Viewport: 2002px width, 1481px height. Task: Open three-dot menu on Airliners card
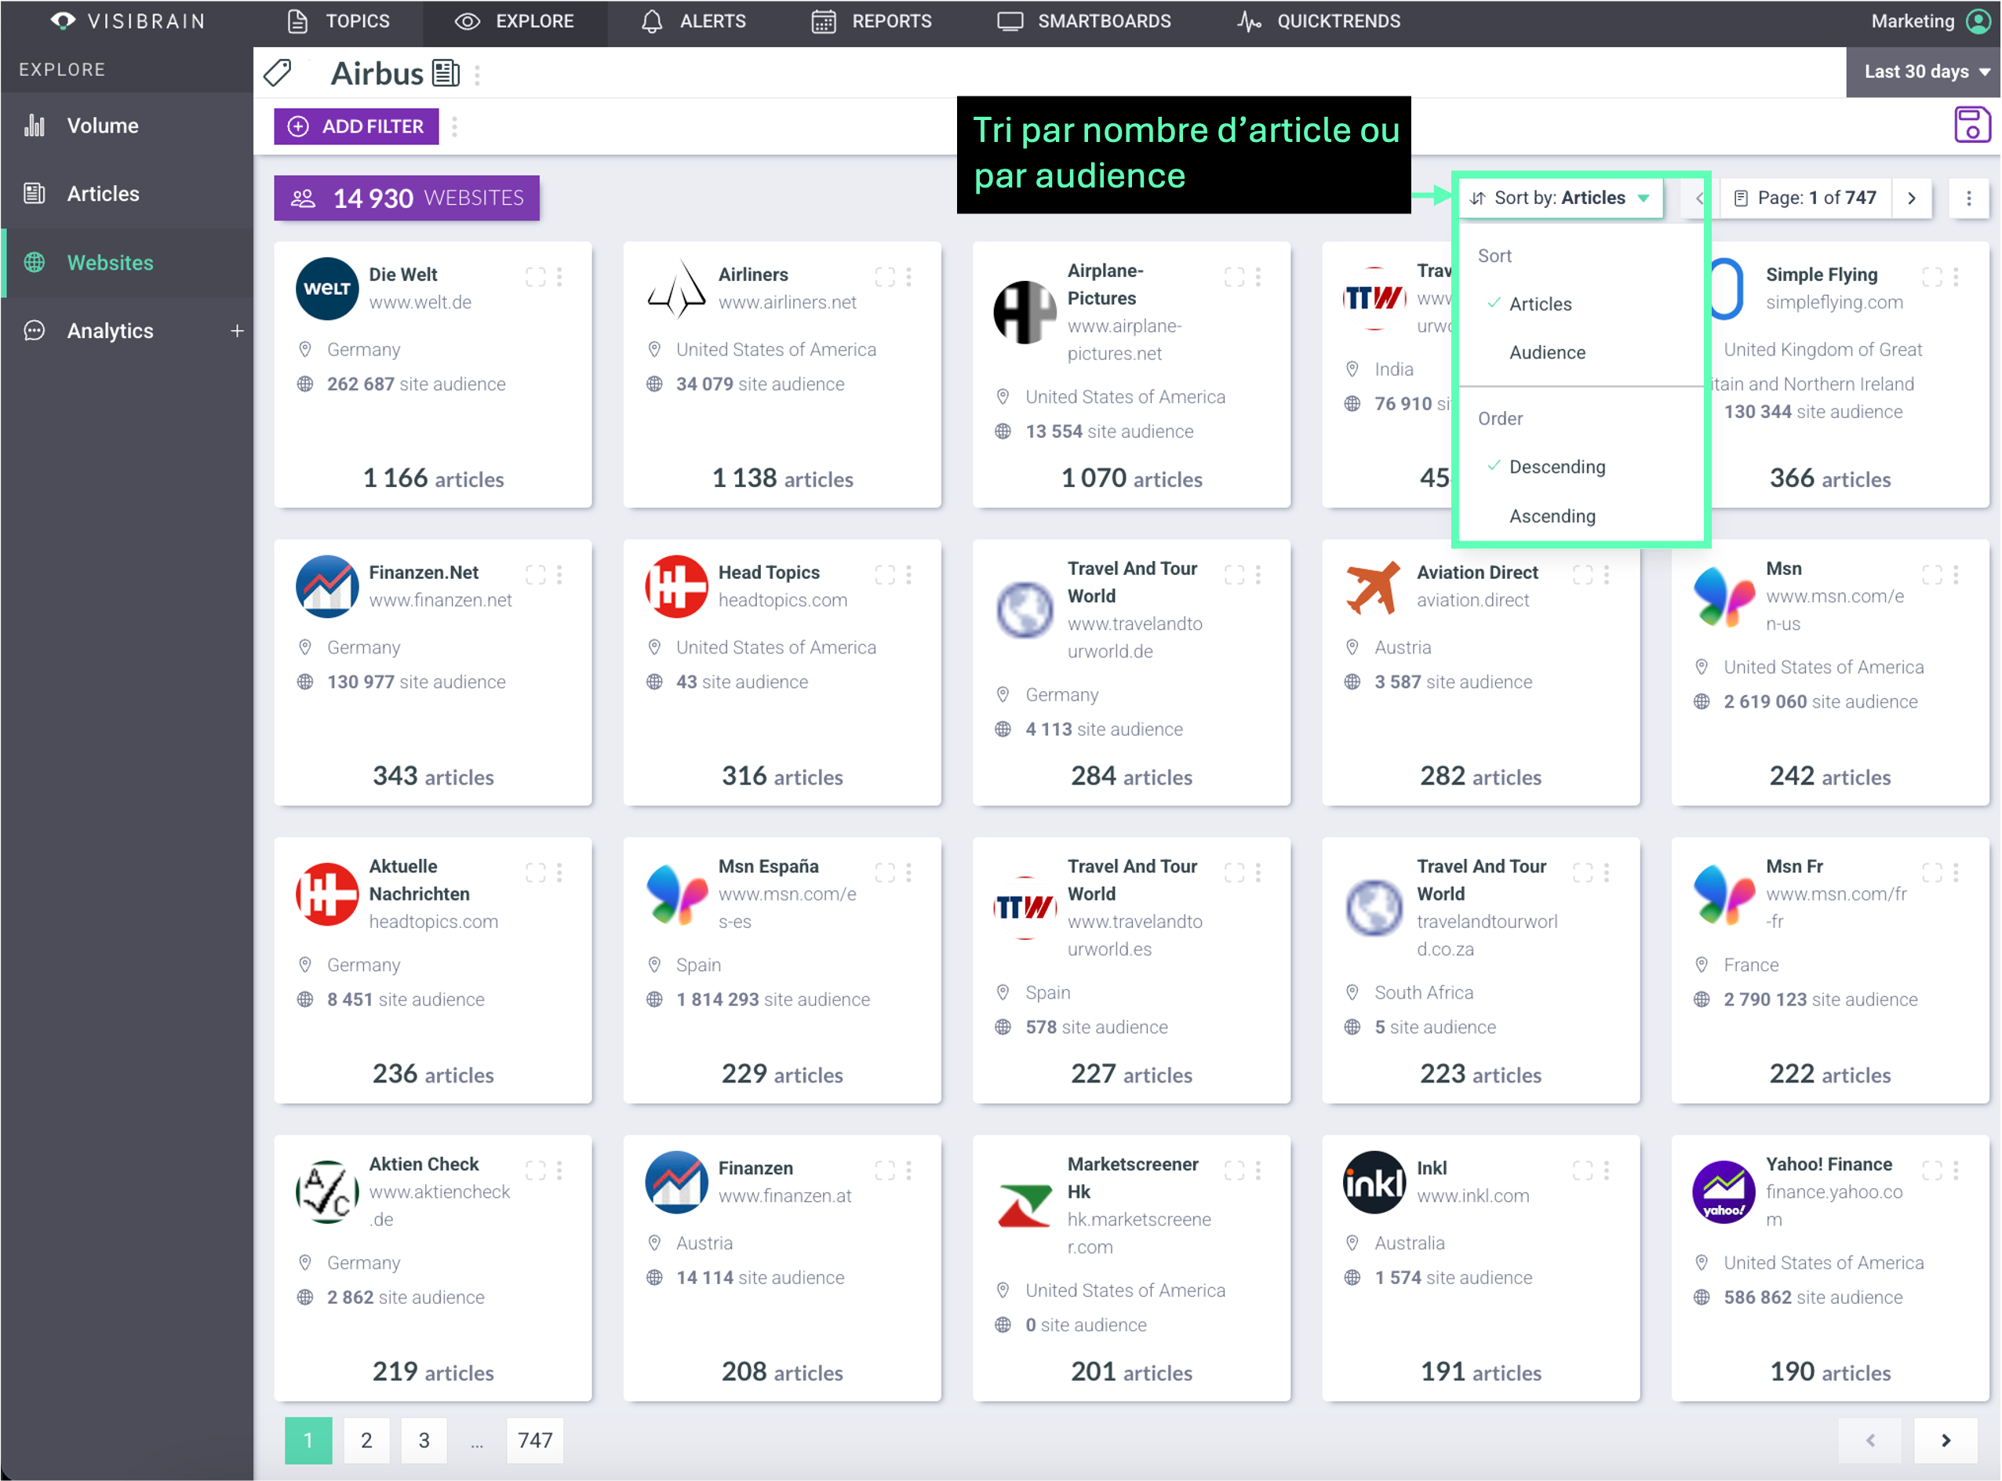pos(909,277)
